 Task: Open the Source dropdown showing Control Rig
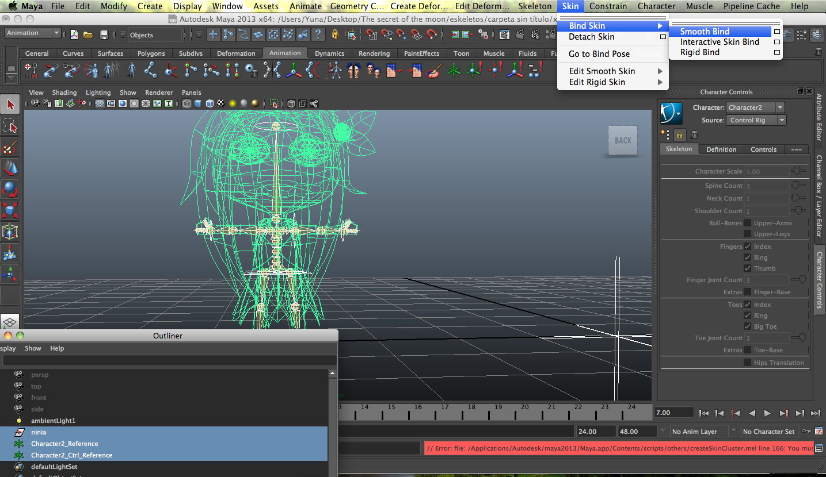tap(756, 120)
